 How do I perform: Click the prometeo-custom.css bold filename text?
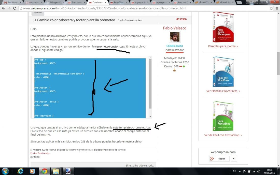click(111, 46)
